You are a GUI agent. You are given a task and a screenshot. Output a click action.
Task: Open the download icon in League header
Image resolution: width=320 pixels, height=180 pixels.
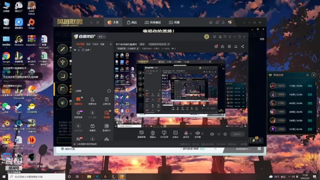[x=223, y=22]
